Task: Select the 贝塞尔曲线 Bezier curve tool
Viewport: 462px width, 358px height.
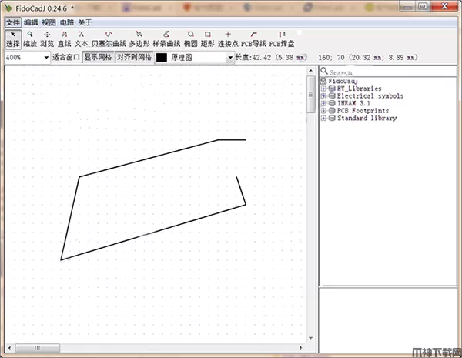Action: (x=109, y=39)
